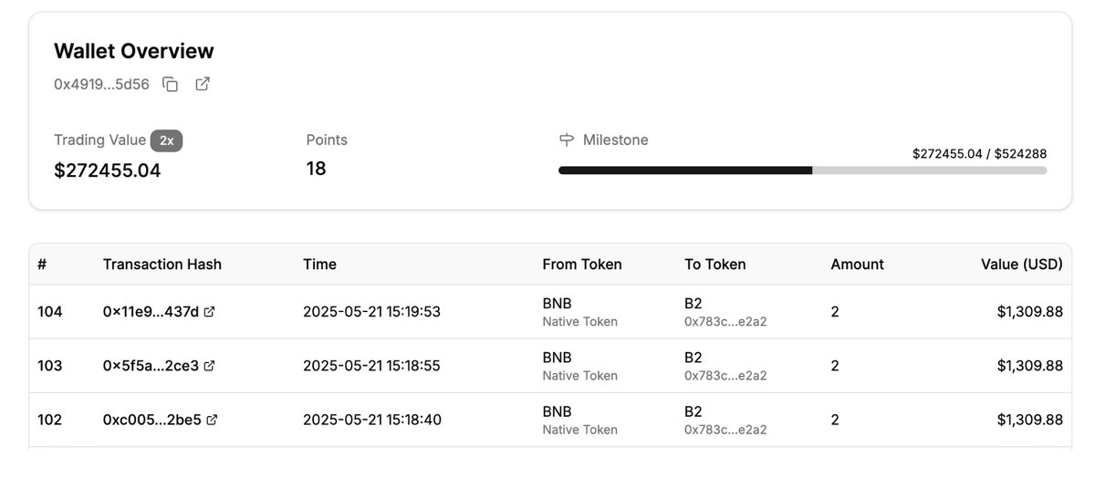Select B2 token address in row 102
Screen dimensions: 1095x478
(x=725, y=430)
